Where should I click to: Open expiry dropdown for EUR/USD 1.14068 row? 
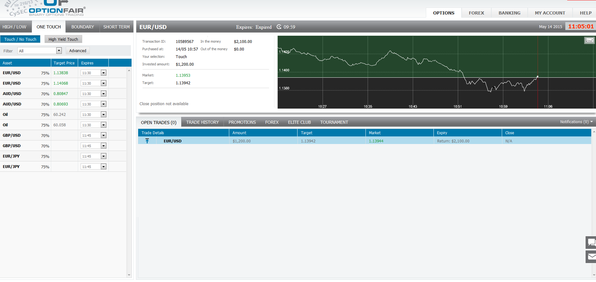click(x=103, y=83)
